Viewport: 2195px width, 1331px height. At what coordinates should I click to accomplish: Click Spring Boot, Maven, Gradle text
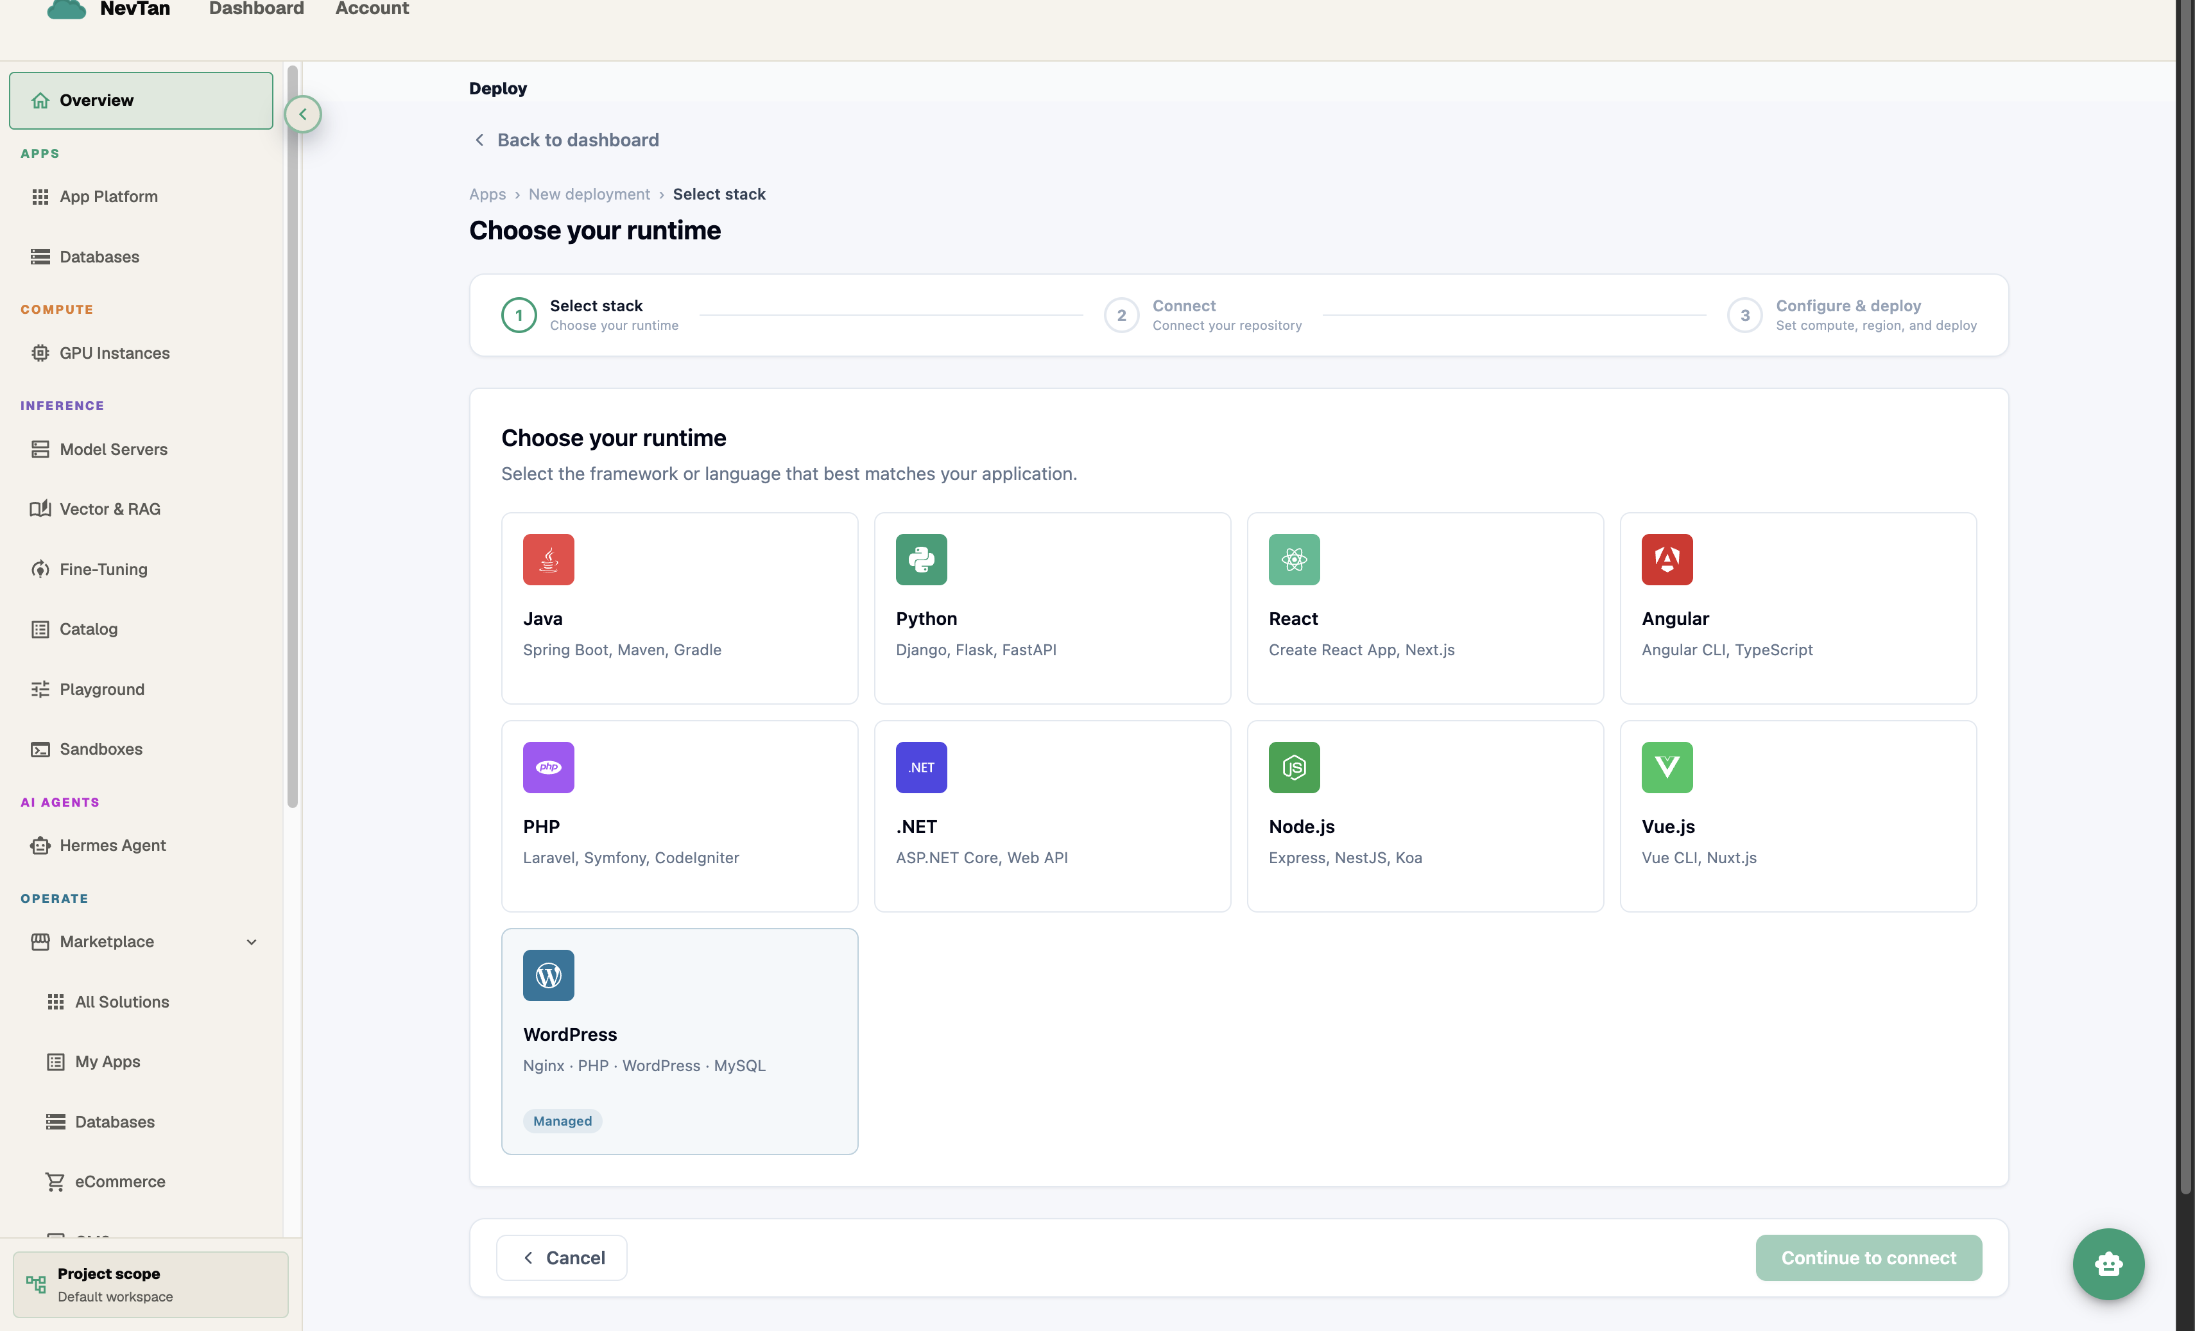[622, 649]
